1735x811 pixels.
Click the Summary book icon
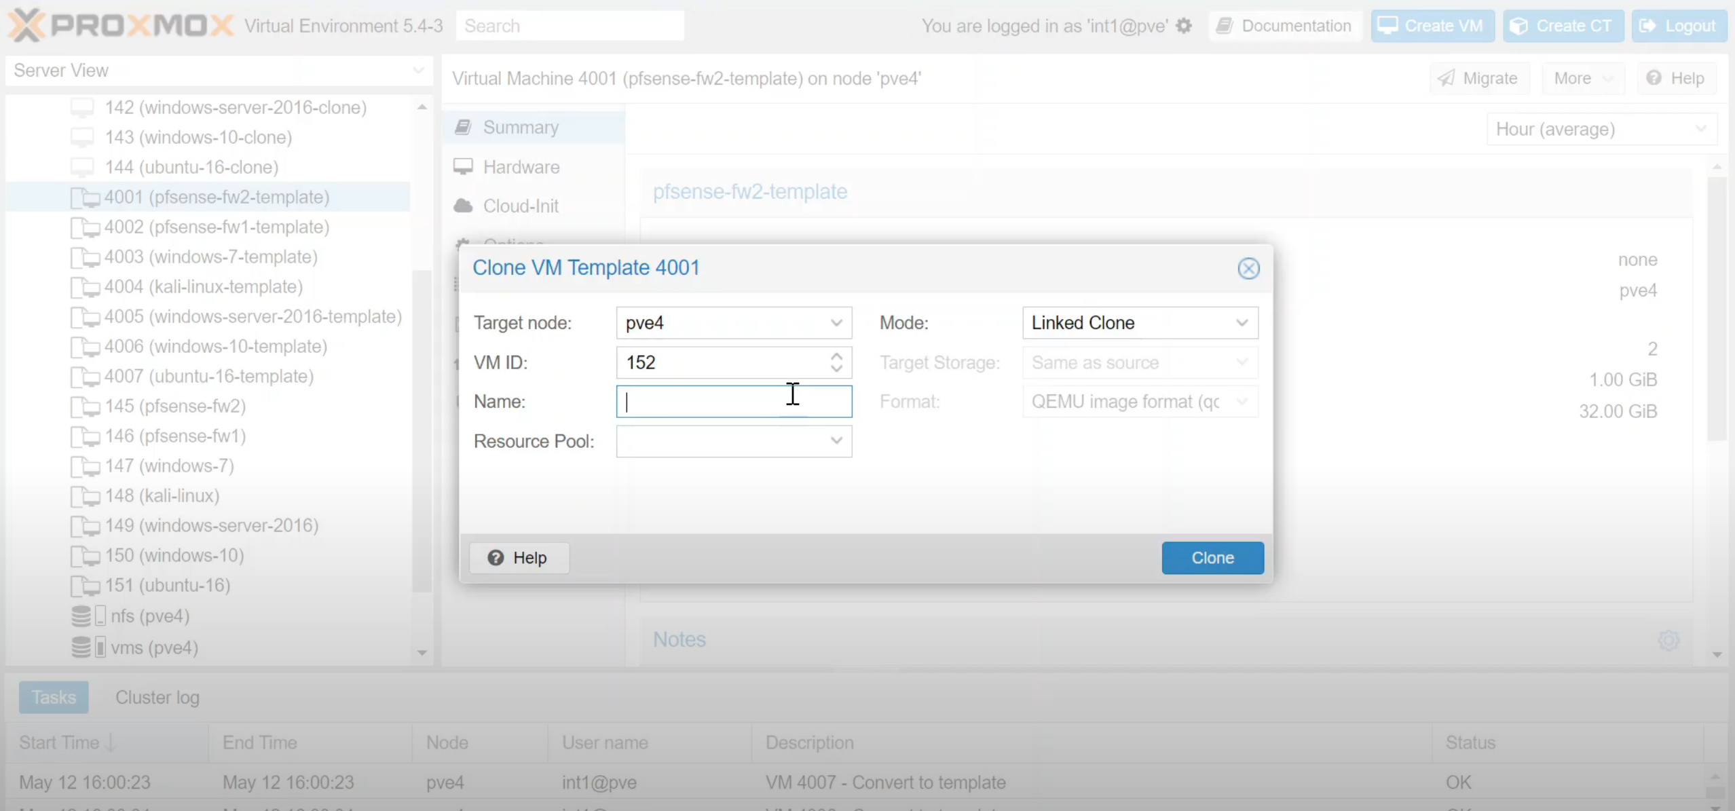coord(463,127)
